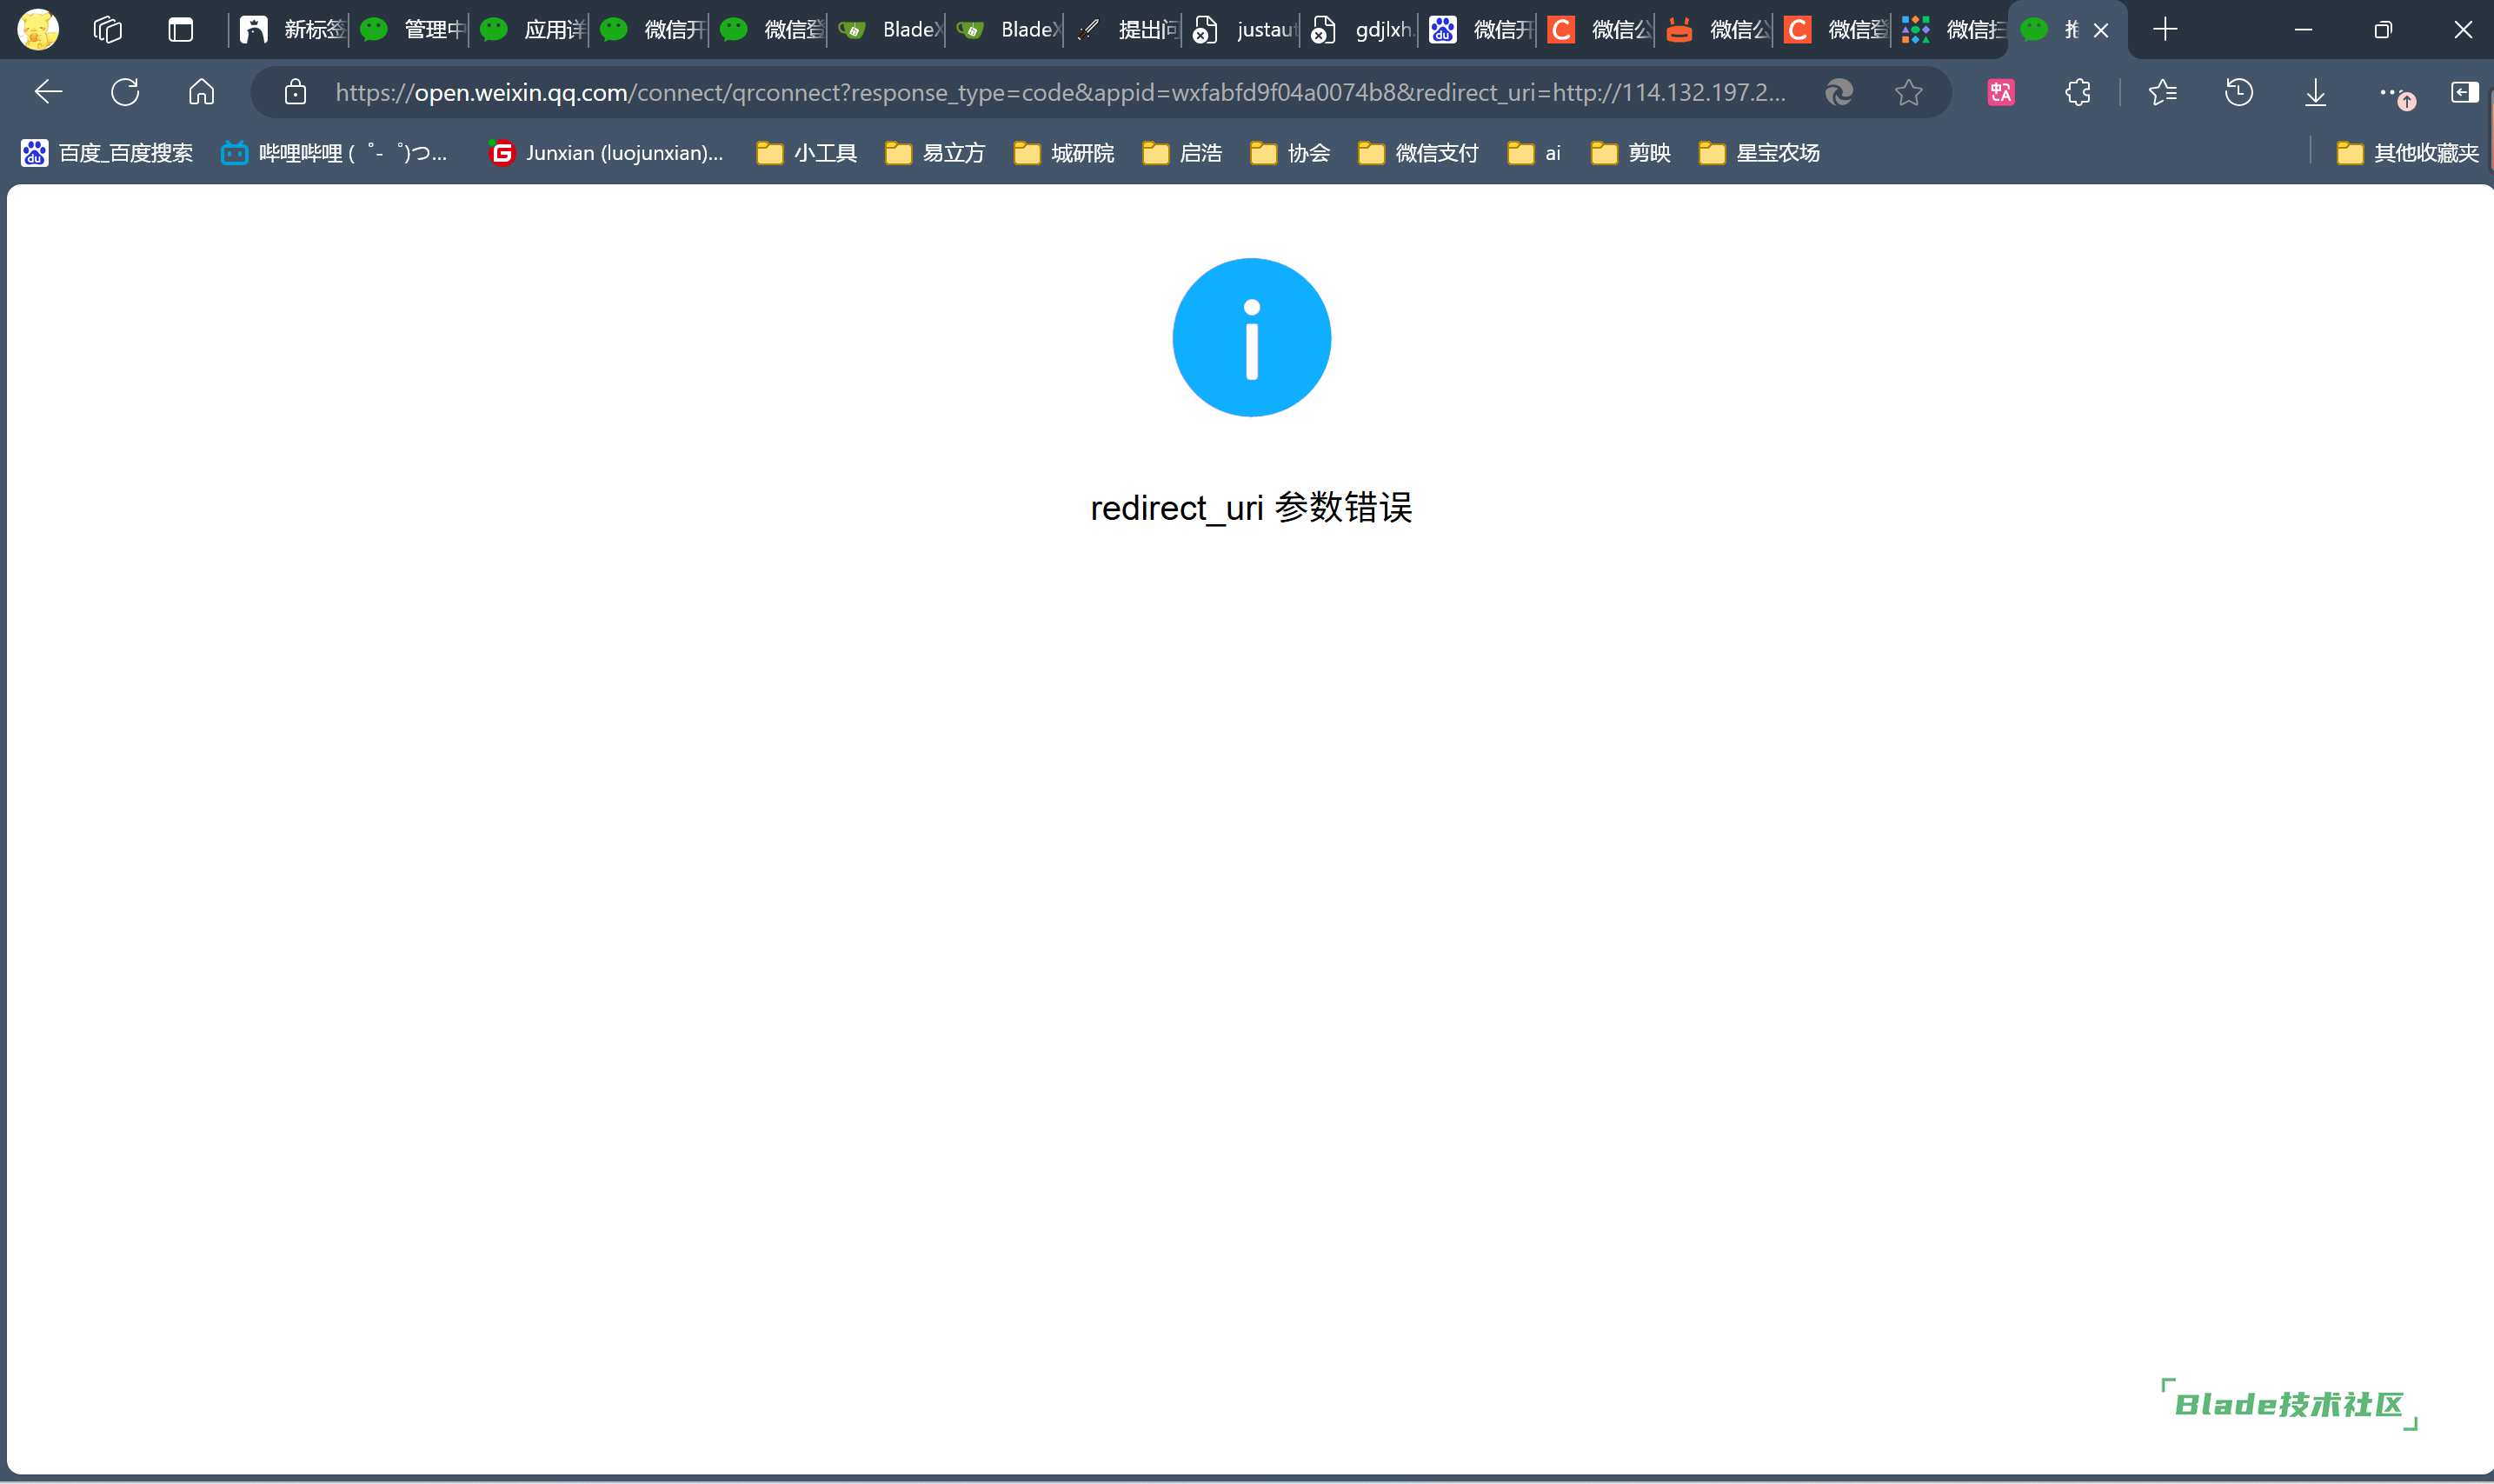The width and height of the screenshot is (2494, 1484).
Task: Toggle the vertical tabs button
Action: click(x=180, y=30)
